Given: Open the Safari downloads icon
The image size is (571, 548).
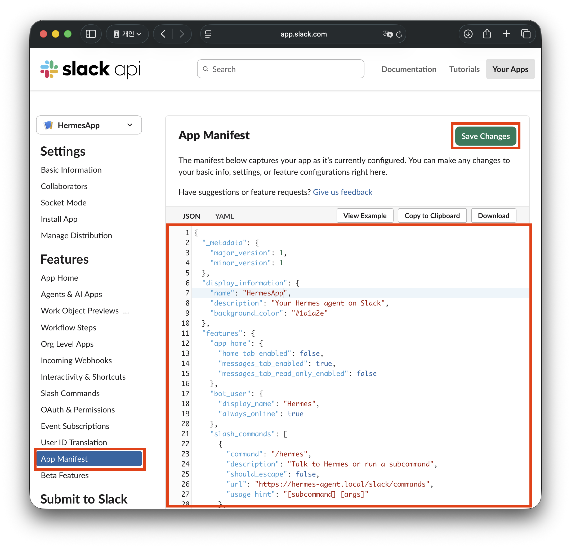Looking at the screenshot, I should point(468,34).
